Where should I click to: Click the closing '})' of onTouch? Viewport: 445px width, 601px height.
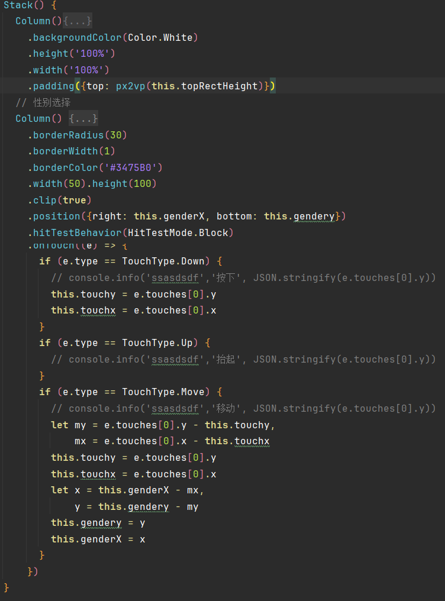coord(33,571)
